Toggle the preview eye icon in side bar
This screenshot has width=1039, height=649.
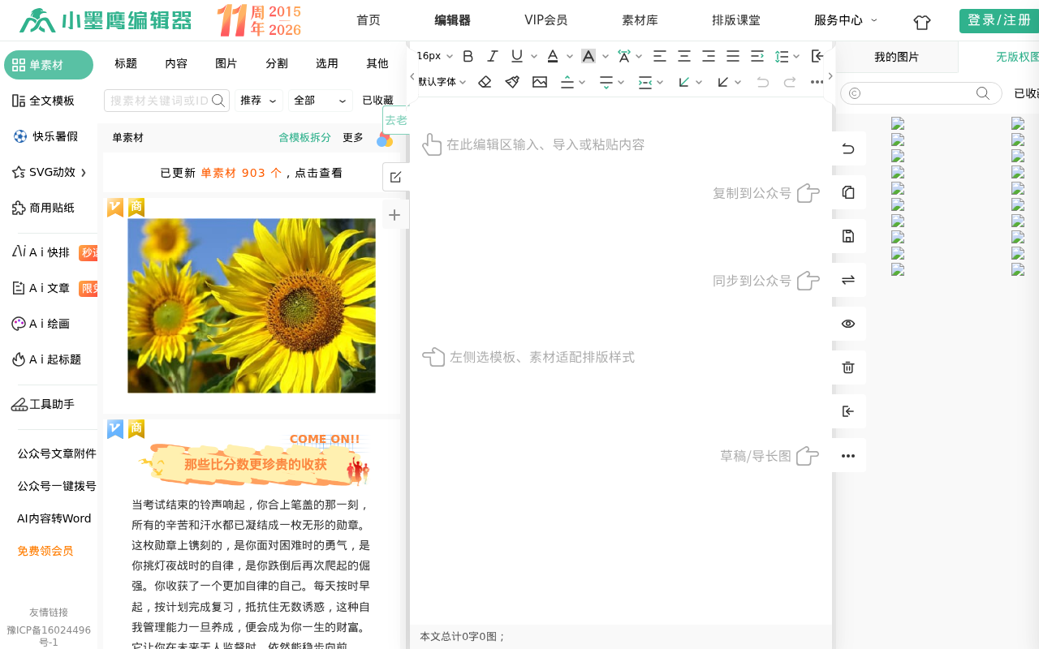pos(848,324)
